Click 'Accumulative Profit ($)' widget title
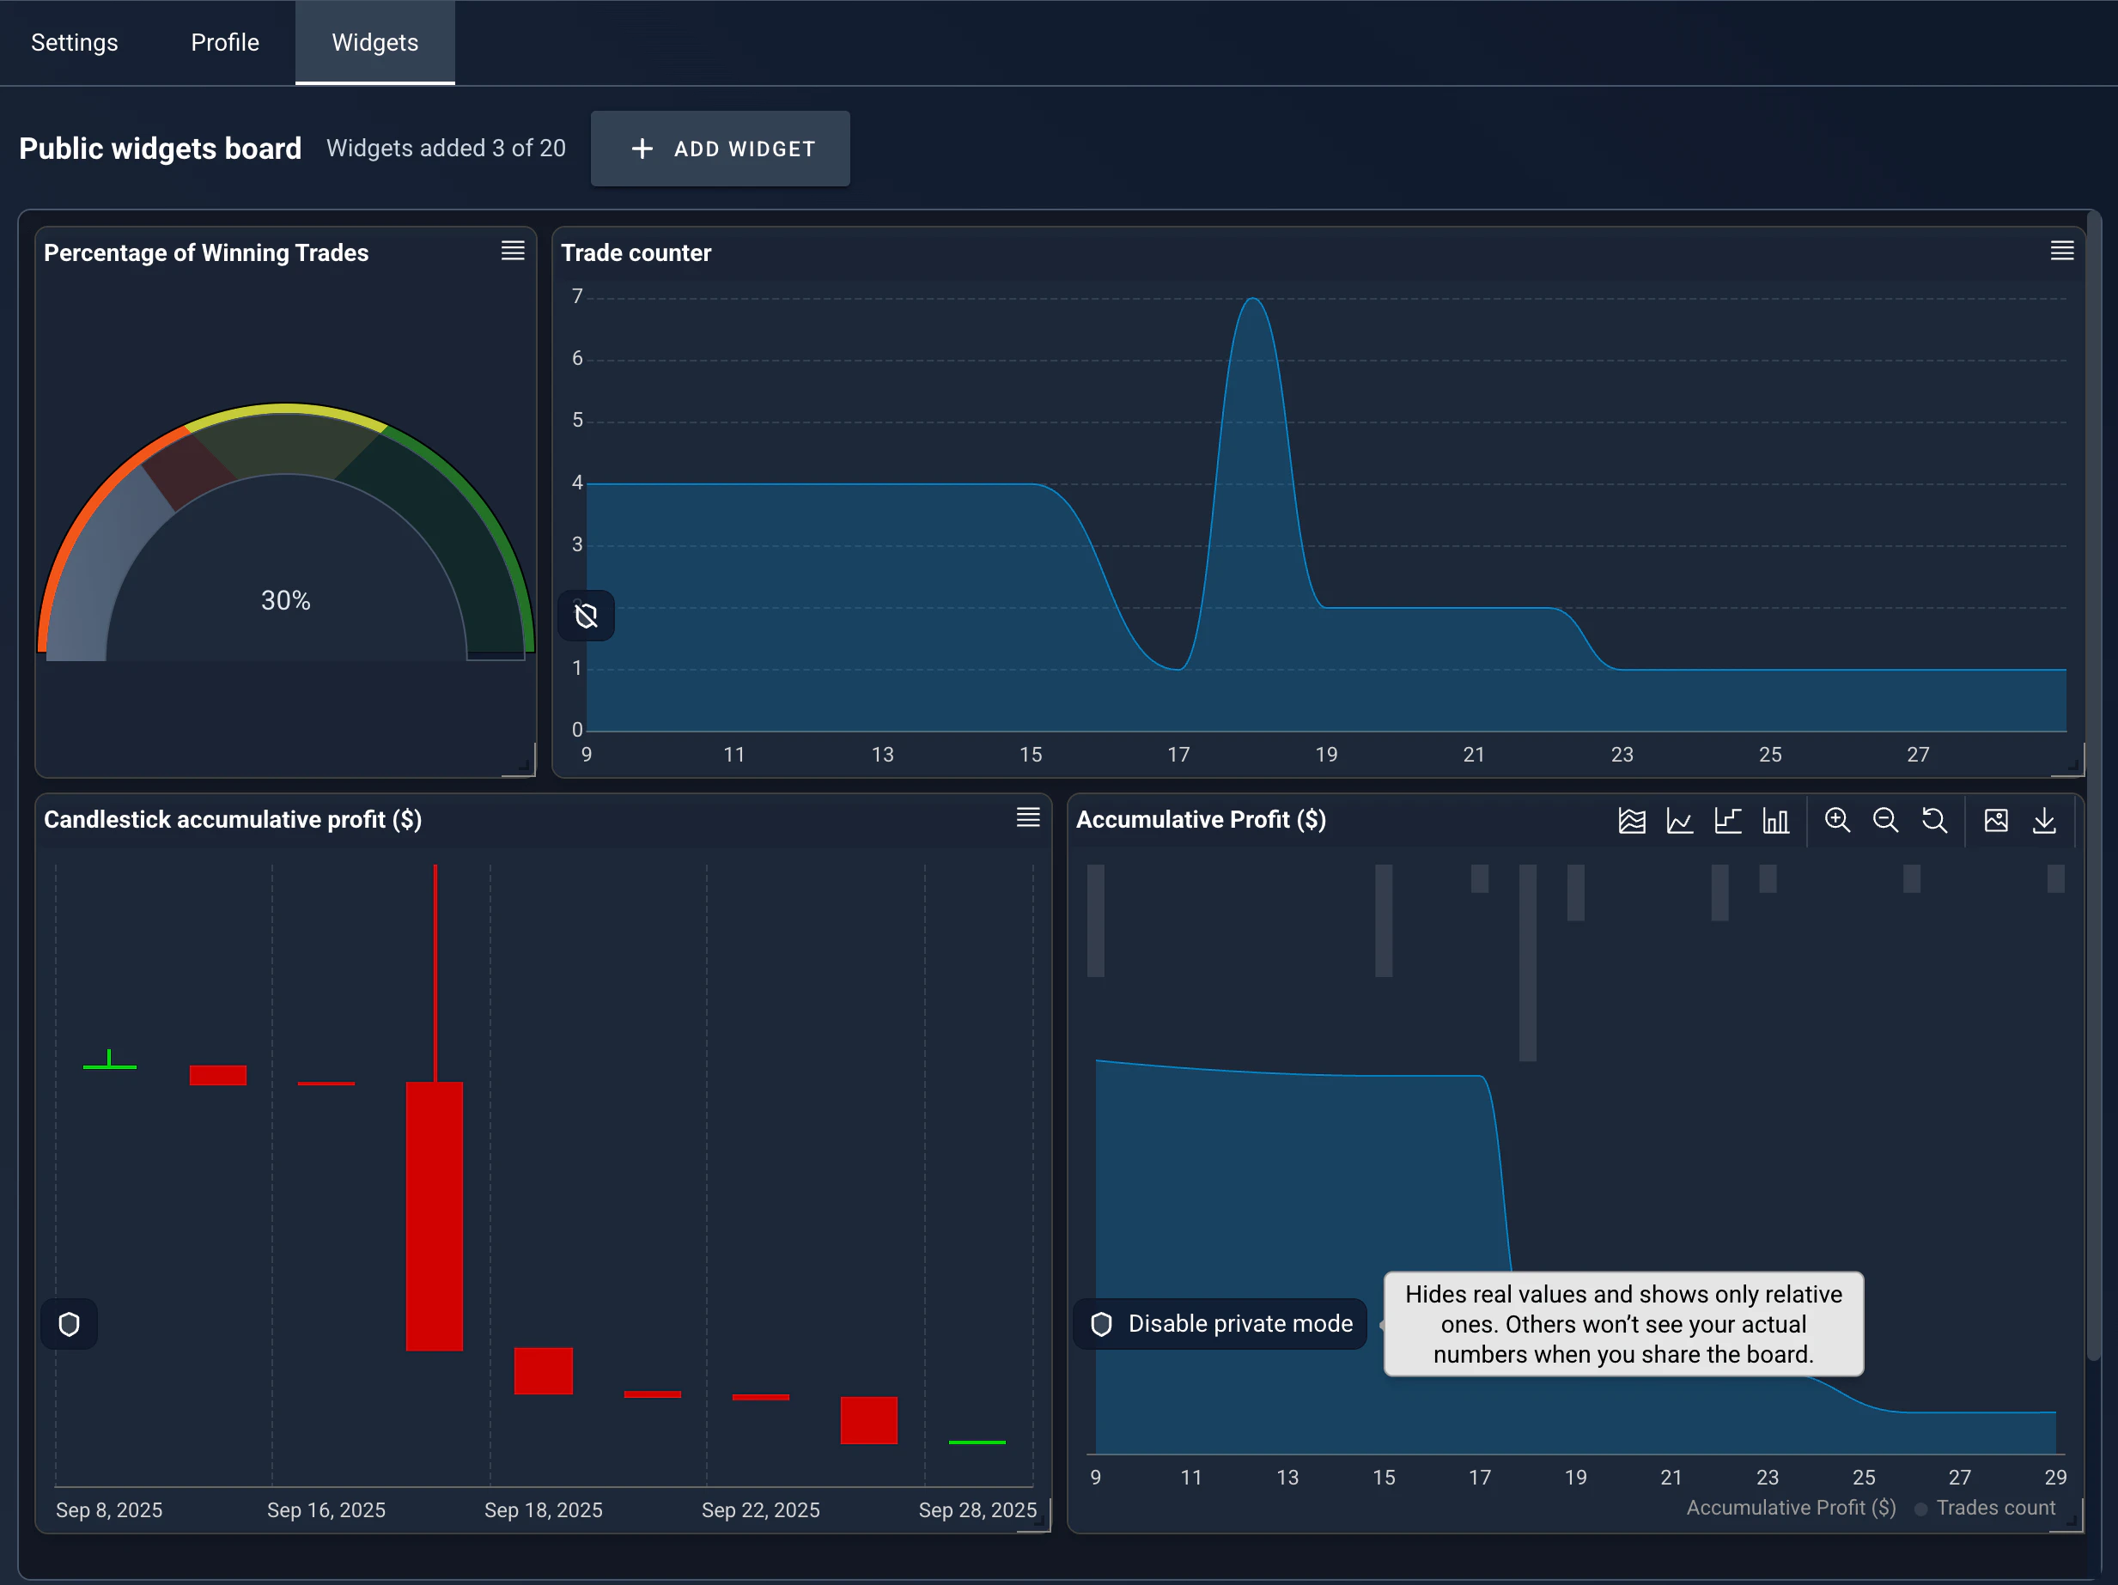2118x1585 pixels. point(1201,820)
